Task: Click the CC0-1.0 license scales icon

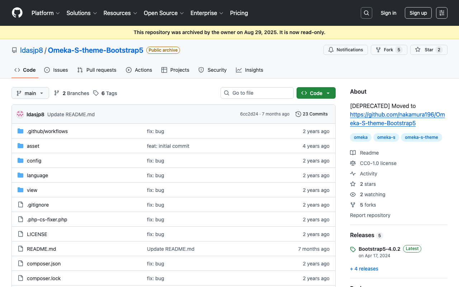Action: click(353, 163)
